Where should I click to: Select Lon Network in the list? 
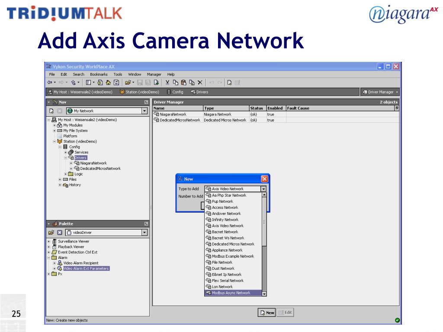coord(233,287)
